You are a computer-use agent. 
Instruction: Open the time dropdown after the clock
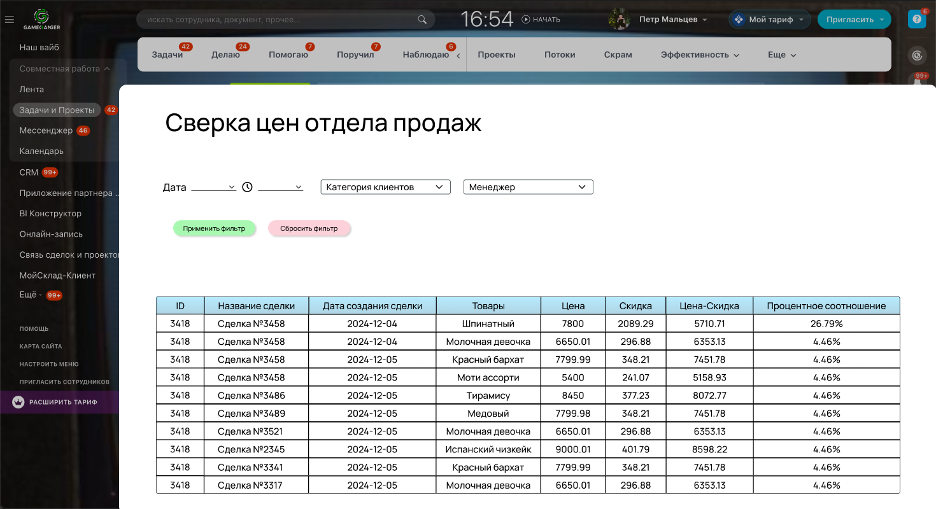(280, 187)
